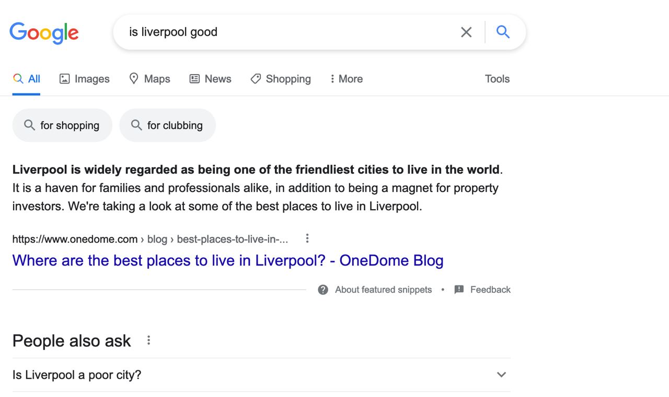Click the Feedback link

coord(490,290)
